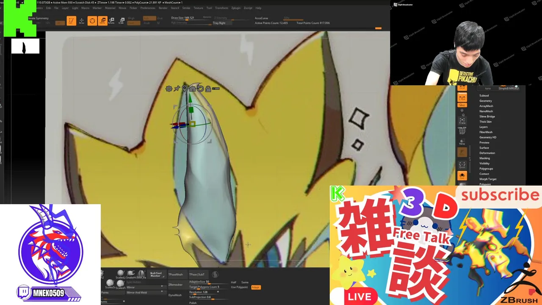Screen dimensions: 542x305
Task: Toggle the Adapt option
Action: pyautogui.click(x=255, y=287)
